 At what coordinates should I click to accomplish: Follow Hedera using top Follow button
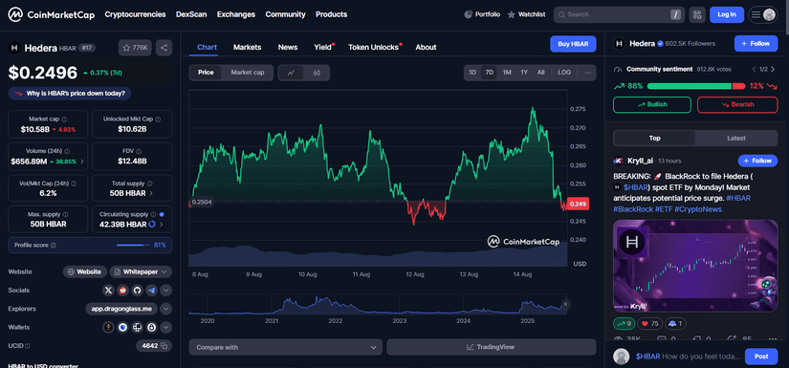pyautogui.click(x=756, y=44)
